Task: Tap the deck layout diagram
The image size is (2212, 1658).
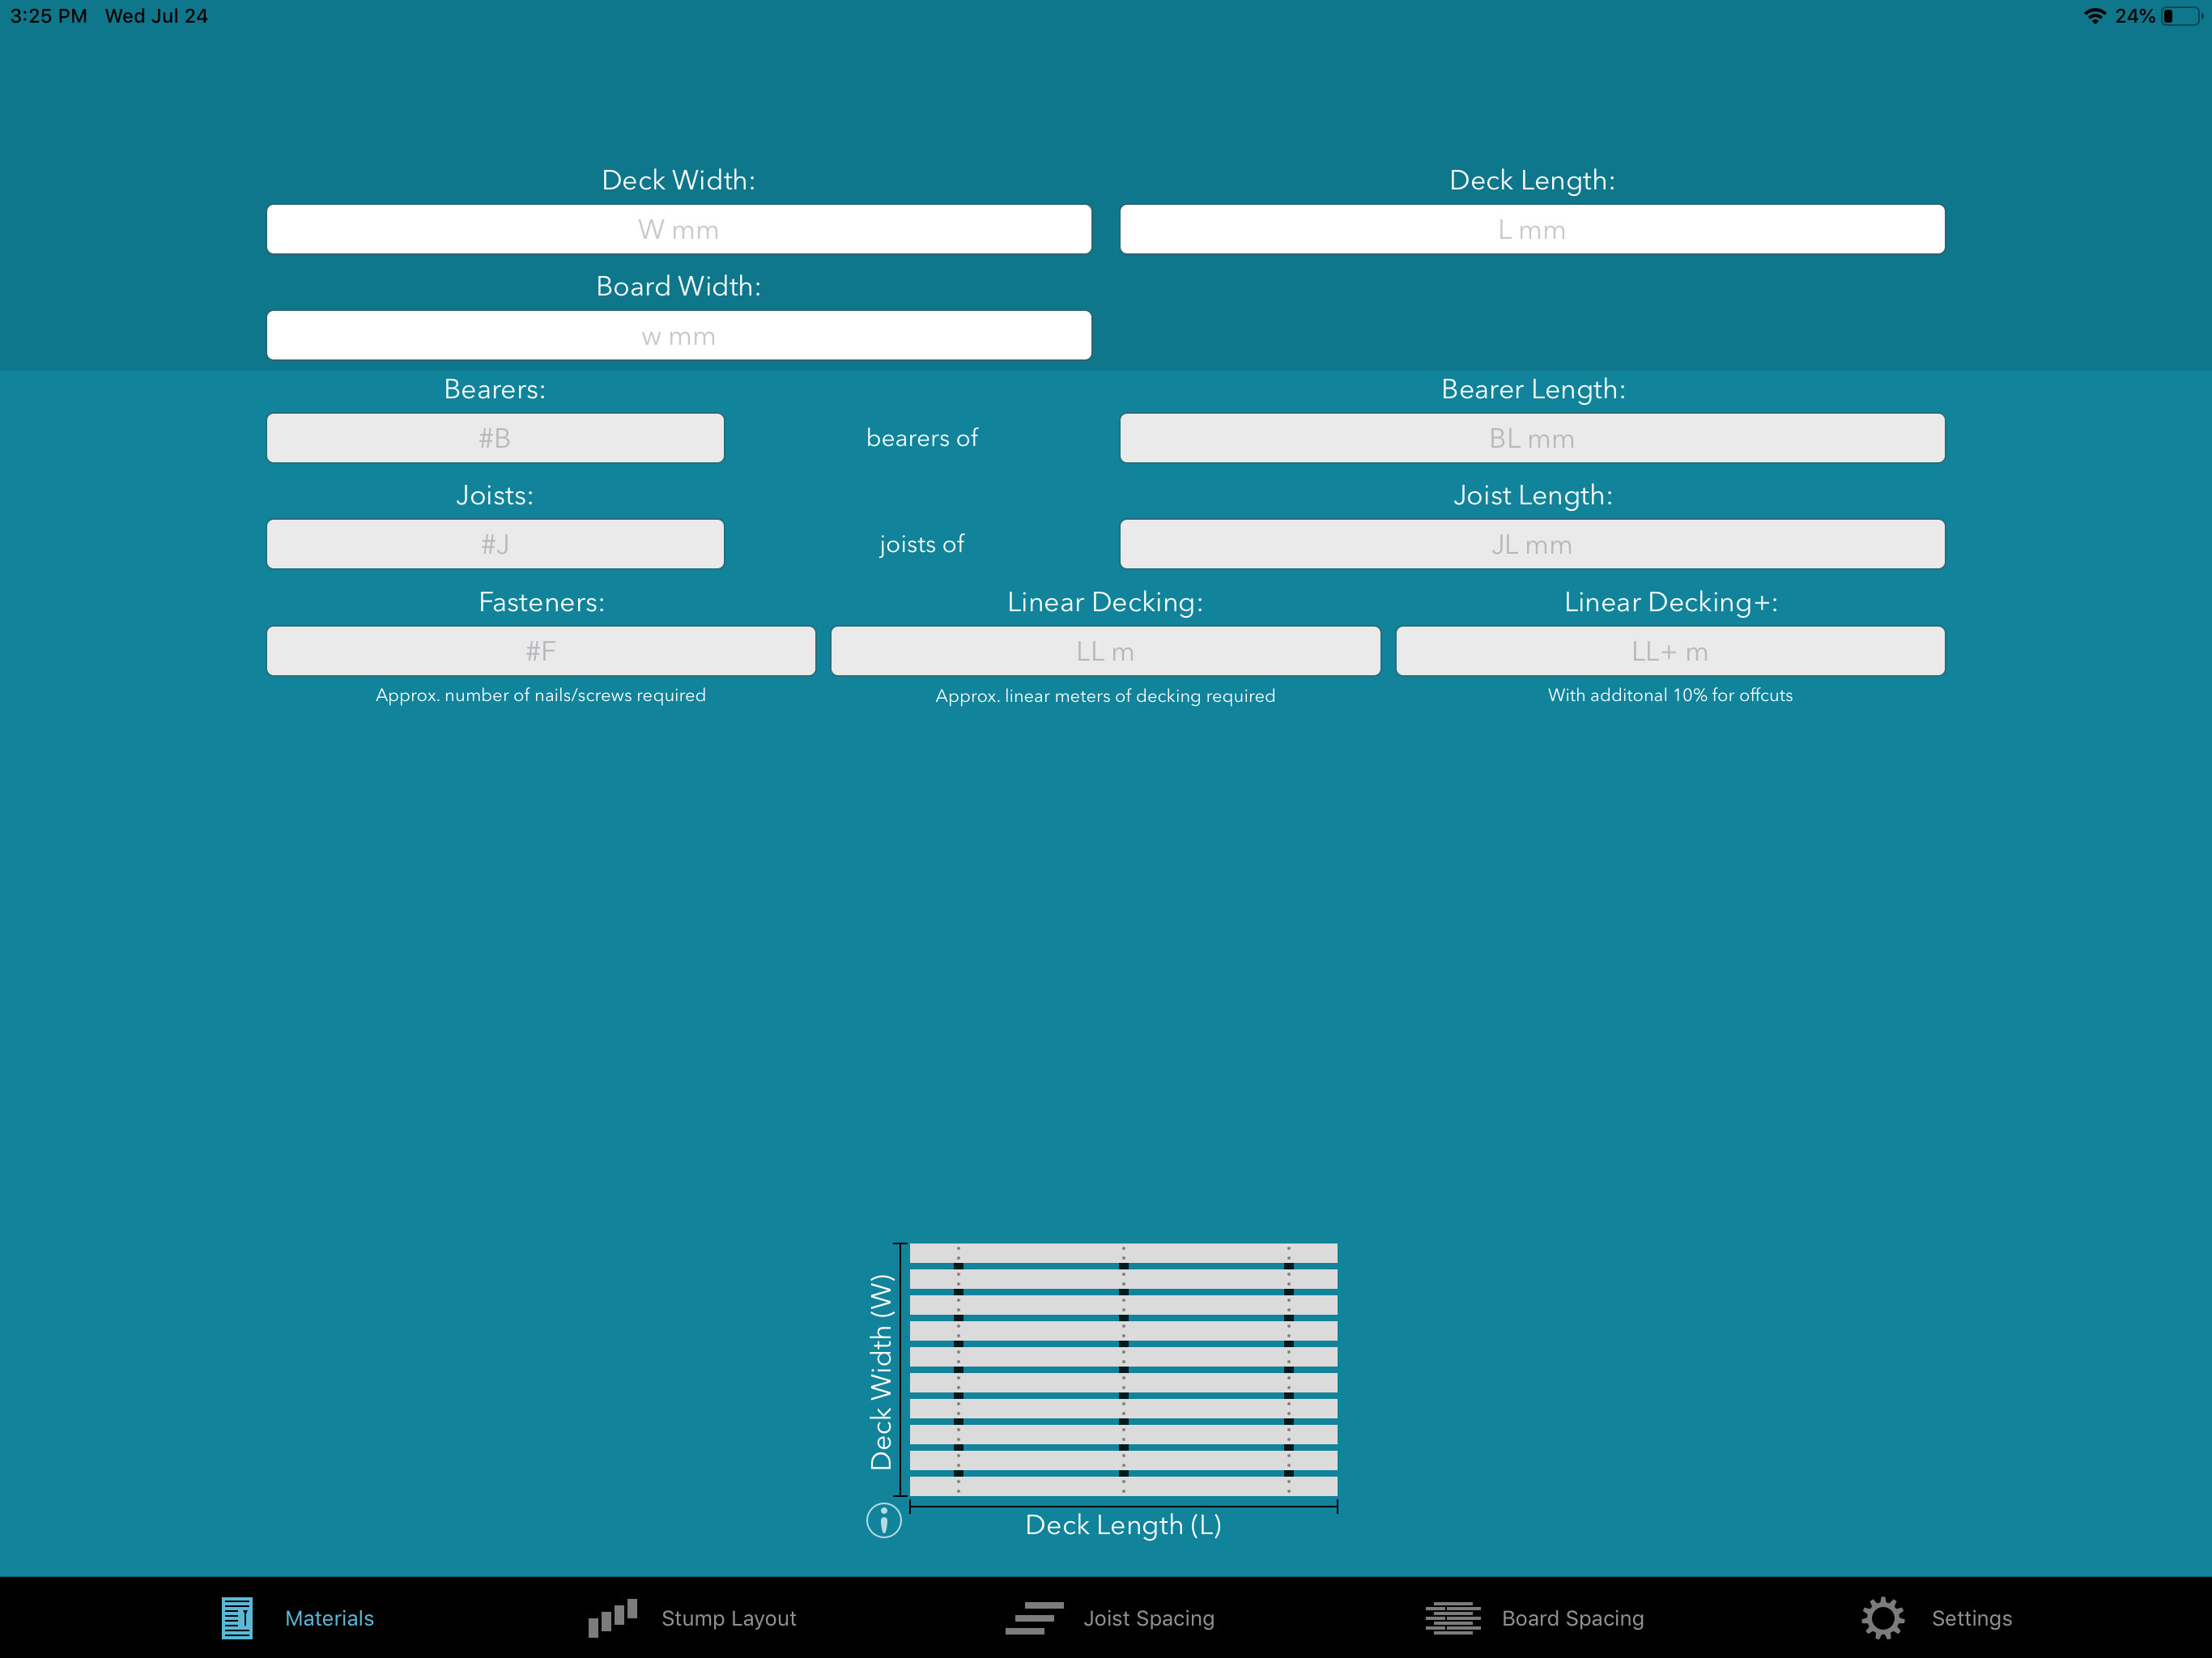Action: click(1123, 1370)
